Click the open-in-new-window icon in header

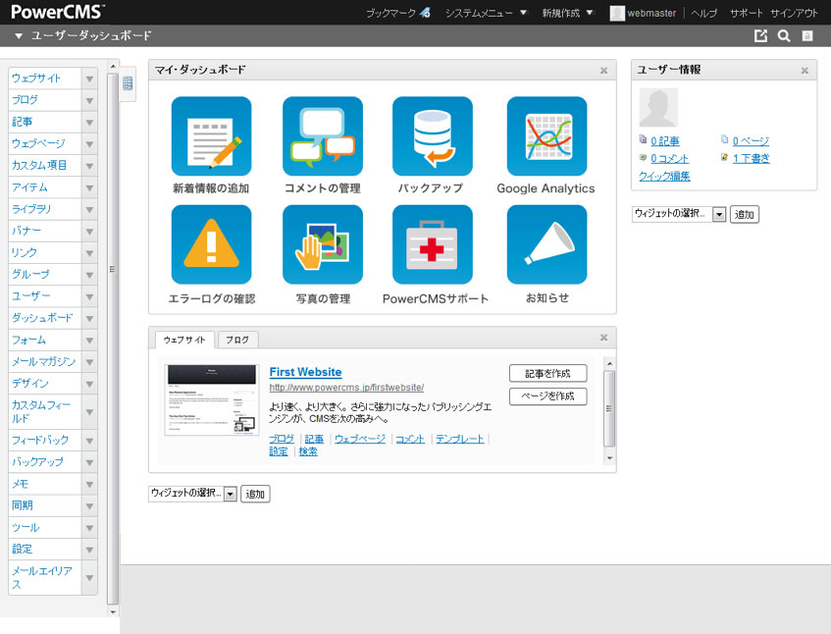(760, 35)
